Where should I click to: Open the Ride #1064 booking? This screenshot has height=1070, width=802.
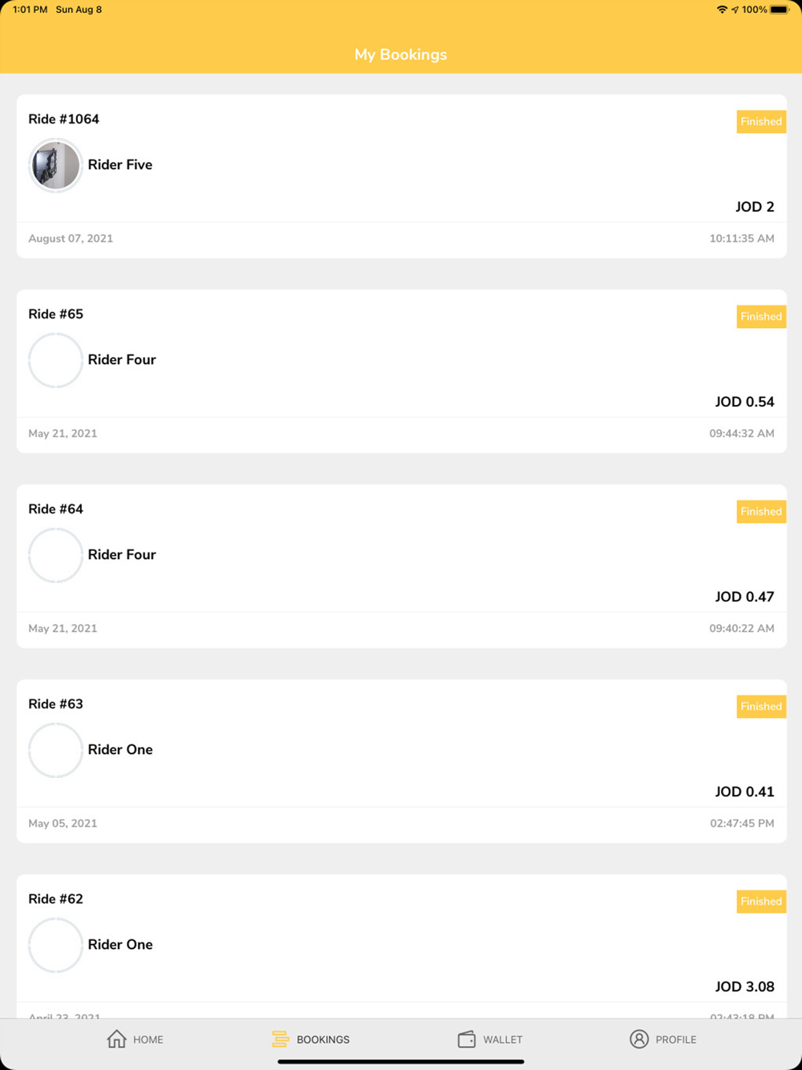coord(401,176)
